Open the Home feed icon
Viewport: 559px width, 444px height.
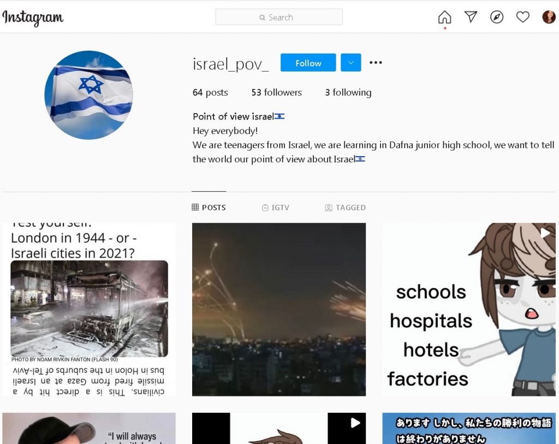(444, 17)
